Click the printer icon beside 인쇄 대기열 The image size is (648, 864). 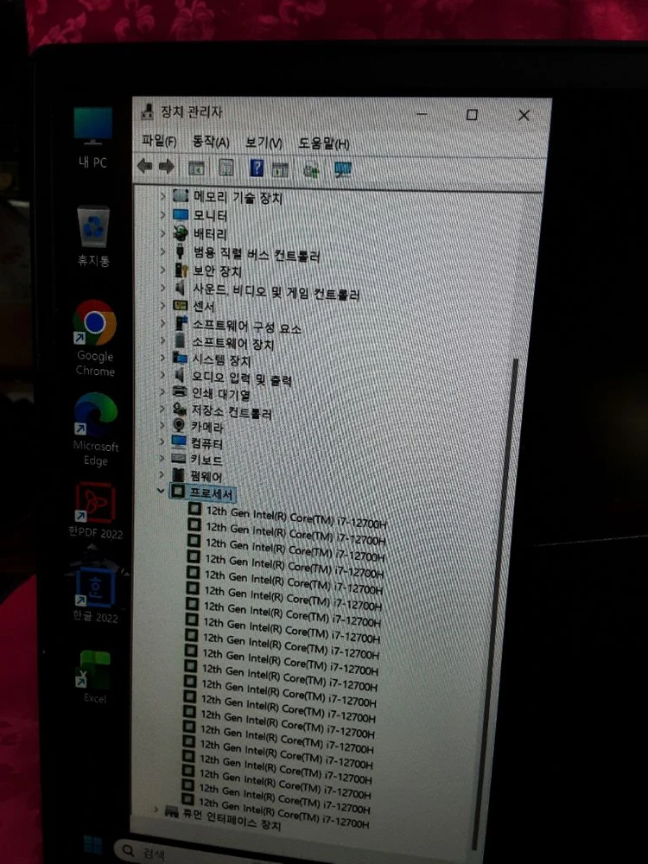click(x=180, y=391)
